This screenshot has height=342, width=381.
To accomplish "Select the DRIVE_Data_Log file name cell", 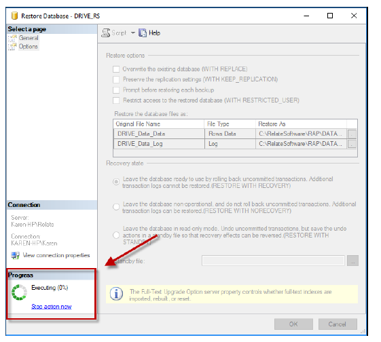I will coord(159,144).
